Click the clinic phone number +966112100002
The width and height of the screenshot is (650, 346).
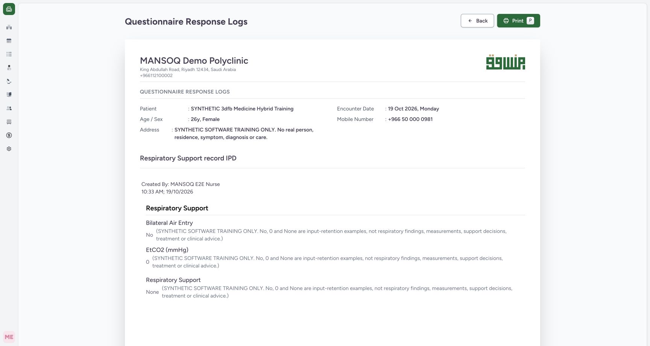pos(156,76)
